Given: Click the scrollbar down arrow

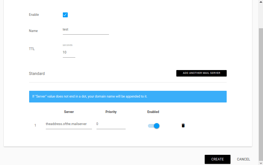Looking at the screenshot, I should (261, 163).
